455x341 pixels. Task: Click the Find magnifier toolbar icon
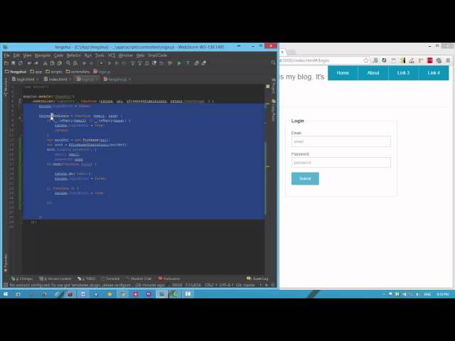[68, 63]
